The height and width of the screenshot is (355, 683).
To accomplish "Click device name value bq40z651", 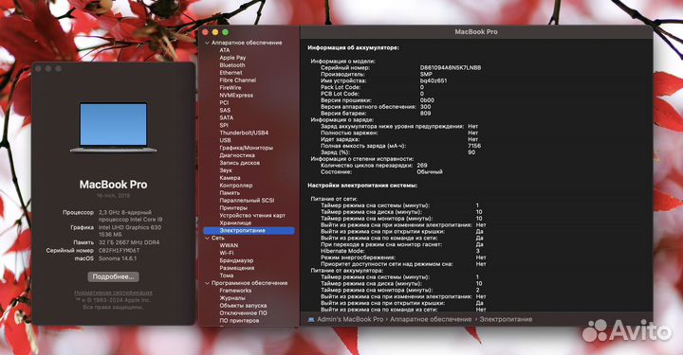I will pyautogui.click(x=434, y=80).
